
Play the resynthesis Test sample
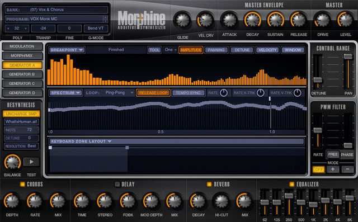pyautogui.click(x=31, y=162)
